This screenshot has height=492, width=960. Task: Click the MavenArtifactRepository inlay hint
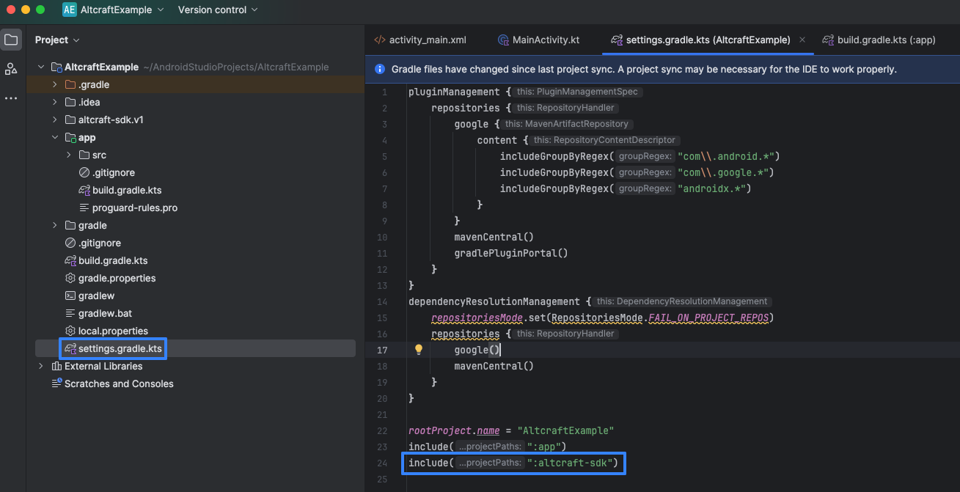point(568,125)
